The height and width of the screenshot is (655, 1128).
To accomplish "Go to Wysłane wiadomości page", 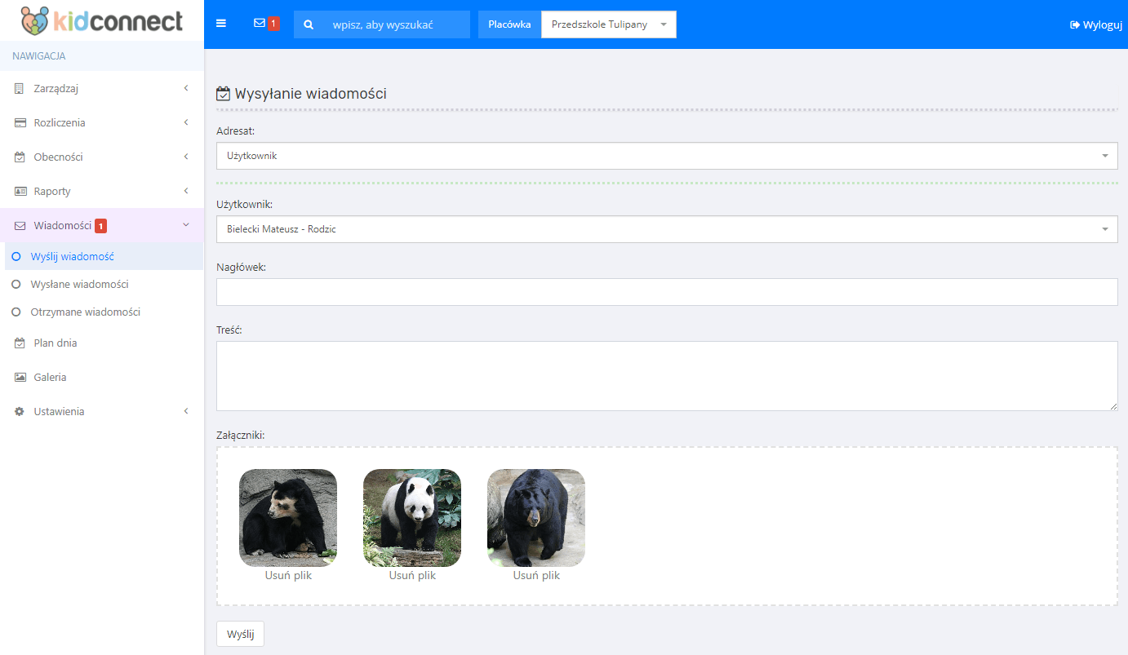I will (x=80, y=284).
